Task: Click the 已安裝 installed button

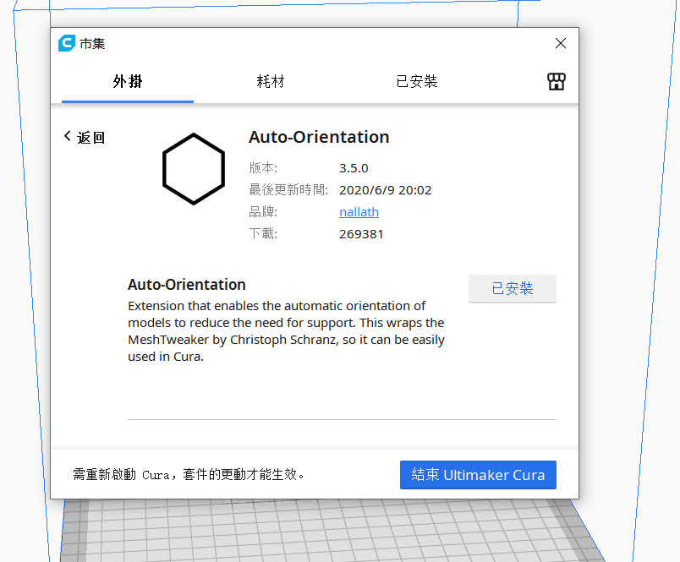Action: [513, 288]
